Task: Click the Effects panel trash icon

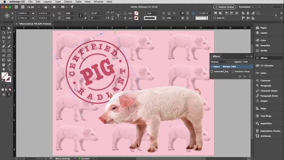Action: coord(250,76)
